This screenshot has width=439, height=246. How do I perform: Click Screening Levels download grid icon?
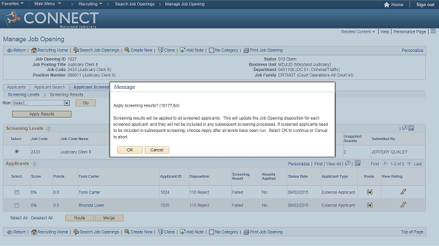412,128
